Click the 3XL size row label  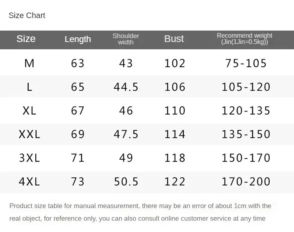tap(29, 158)
